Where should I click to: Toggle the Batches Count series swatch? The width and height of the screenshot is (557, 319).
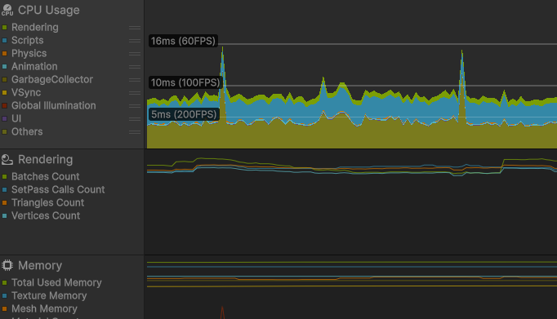coord(5,177)
